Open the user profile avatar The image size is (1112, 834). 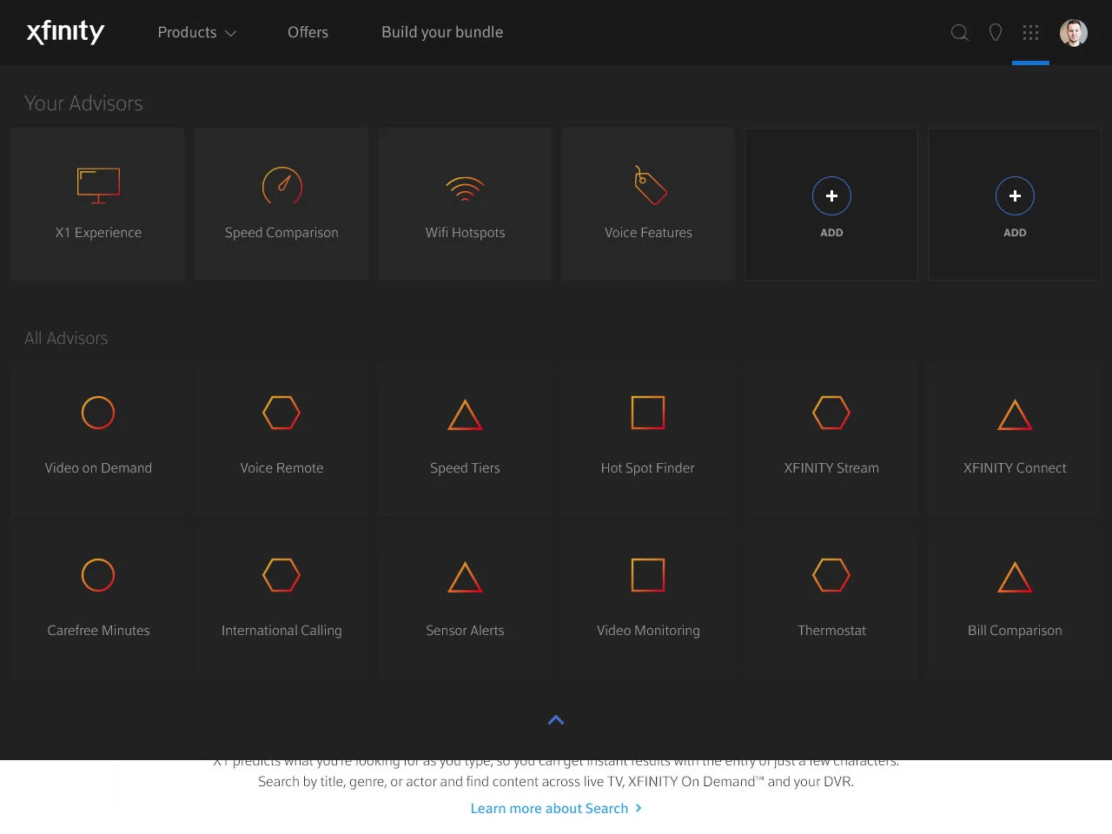click(x=1074, y=32)
